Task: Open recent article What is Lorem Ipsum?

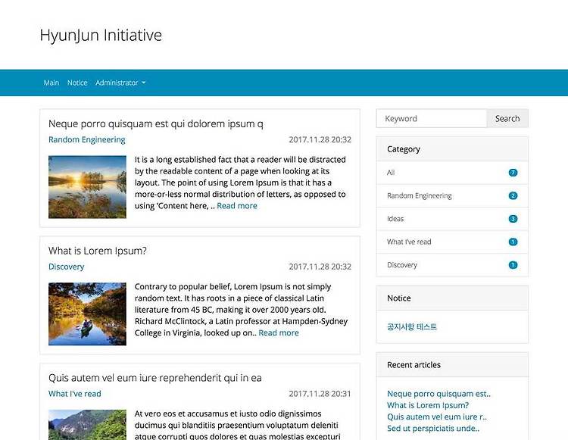Action: click(x=428, y=405)
